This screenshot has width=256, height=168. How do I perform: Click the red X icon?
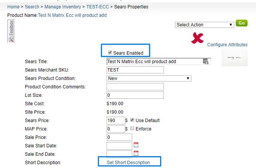(198, 38)
